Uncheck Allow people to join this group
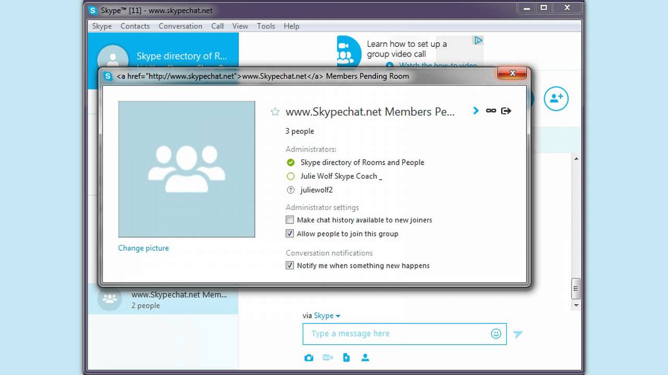Image resolution: width=668 pixels, height=375 pixels. pos(290,233)
